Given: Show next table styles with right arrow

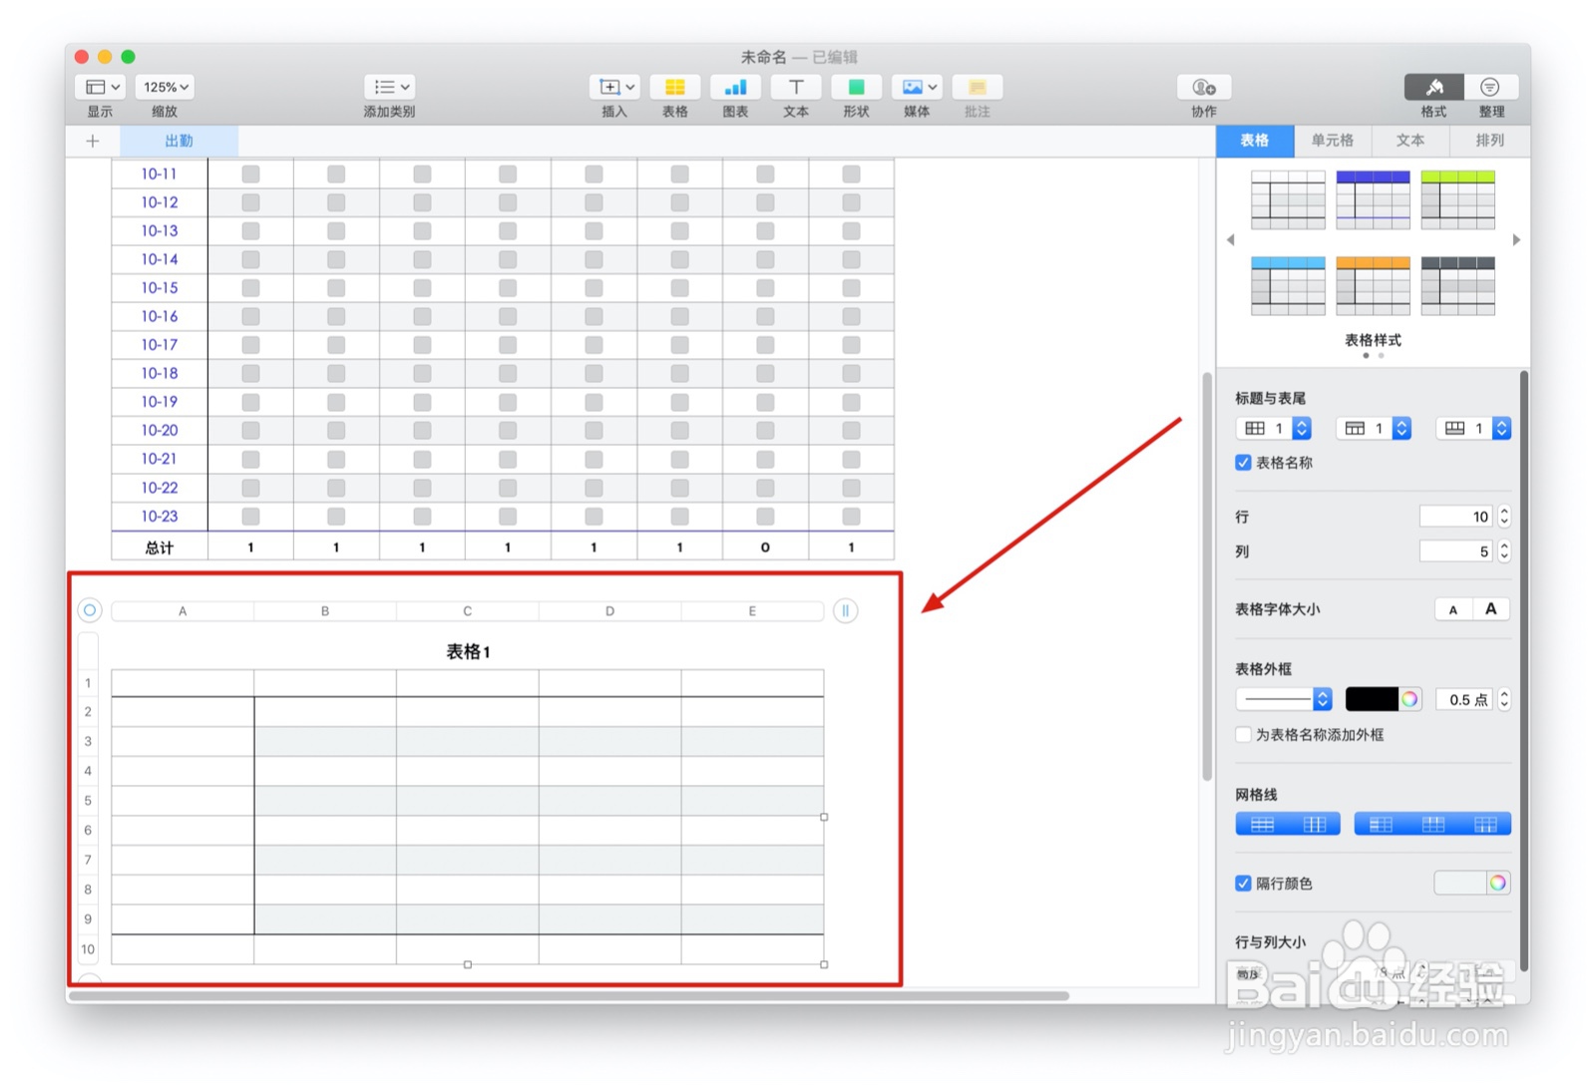Looking at the screenshot, I should [1516, 240].
